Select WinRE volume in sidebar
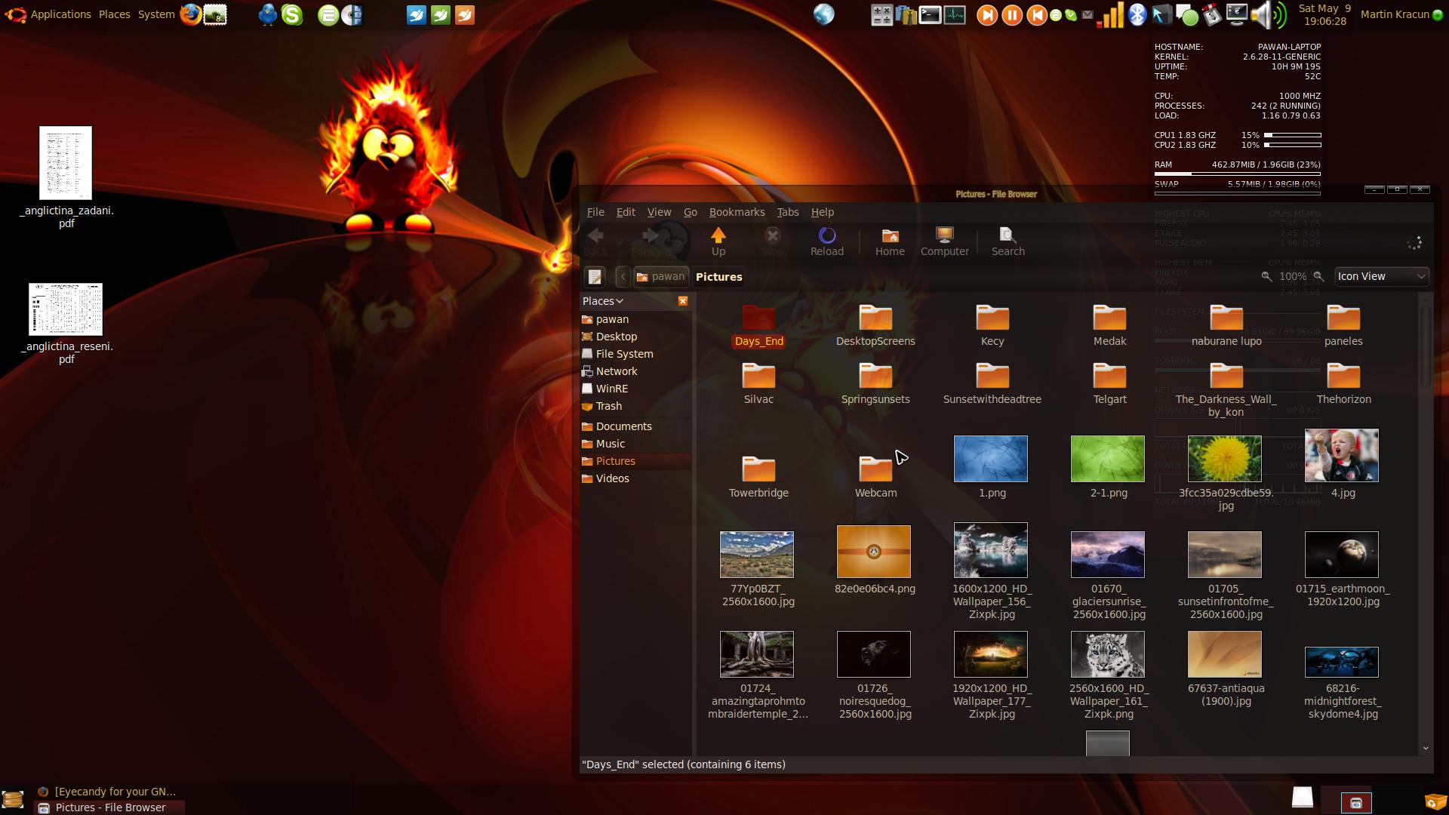Screen dimensions: 1449x815 click(635, 389)
